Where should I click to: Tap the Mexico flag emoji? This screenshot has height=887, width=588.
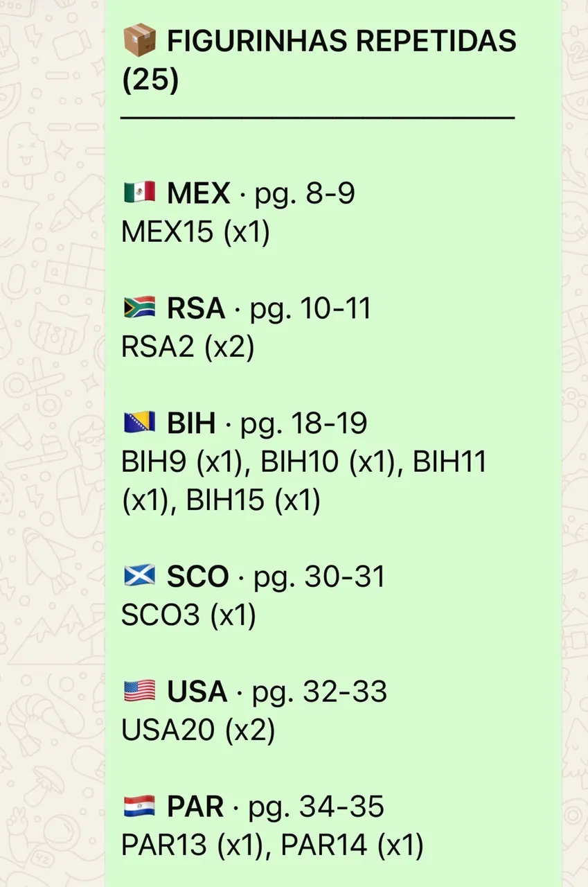click(x=140, y=193)
